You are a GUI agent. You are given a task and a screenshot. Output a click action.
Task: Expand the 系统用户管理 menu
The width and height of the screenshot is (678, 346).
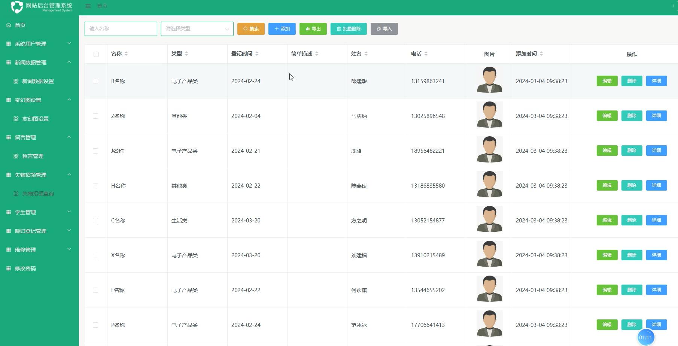39,43
